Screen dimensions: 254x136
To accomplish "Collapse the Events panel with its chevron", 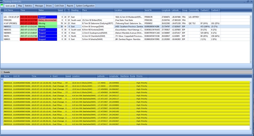I will 1,72.
